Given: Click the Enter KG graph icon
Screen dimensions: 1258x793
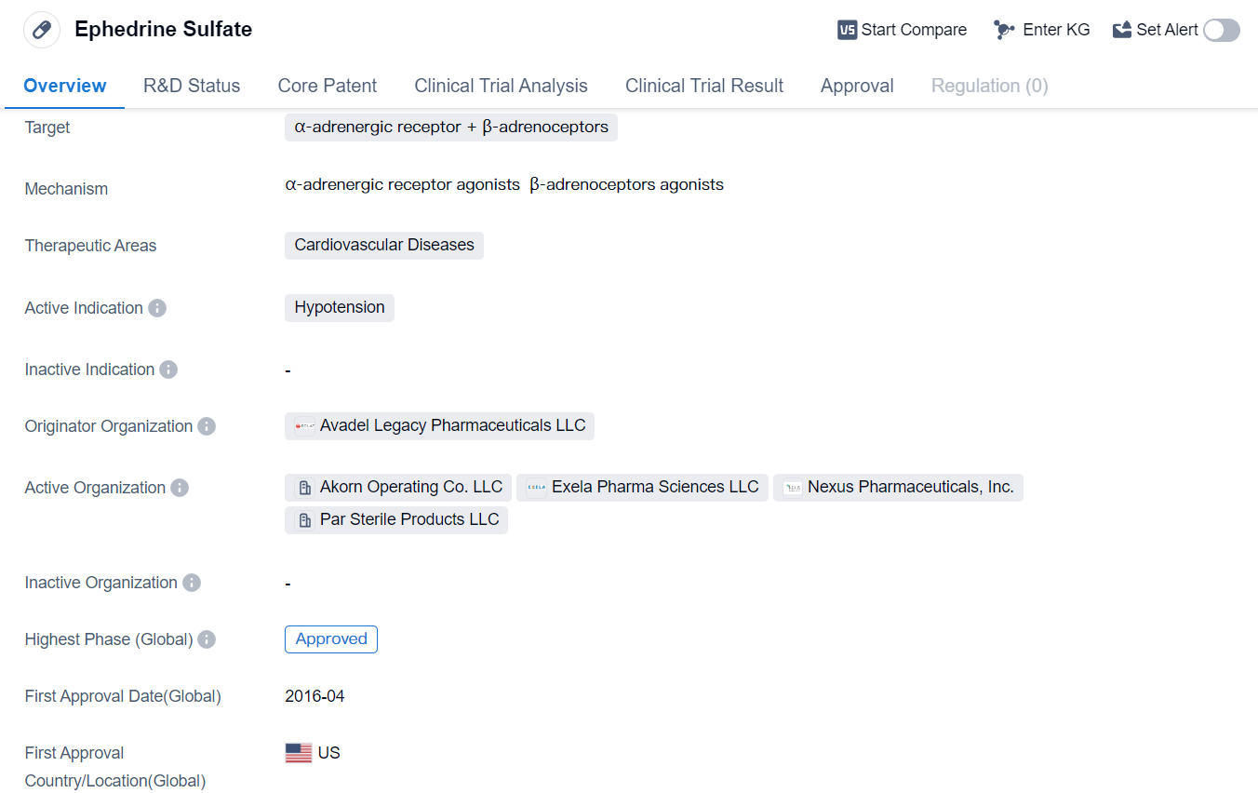Looking at the screenshot, I should pos(1004,30).
